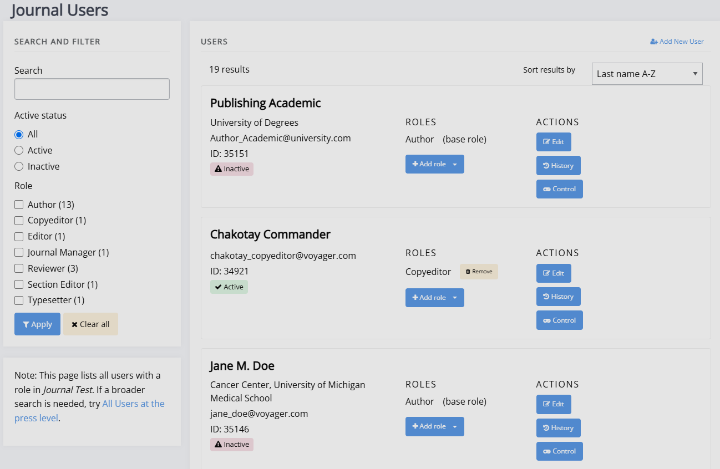Check the Typesetter (1) role filter
This screenshot has height=469, width=720.
19,300
